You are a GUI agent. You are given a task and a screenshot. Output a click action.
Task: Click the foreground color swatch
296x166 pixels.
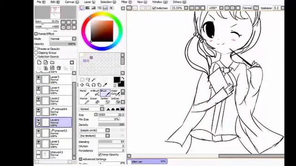coord(117,80)
